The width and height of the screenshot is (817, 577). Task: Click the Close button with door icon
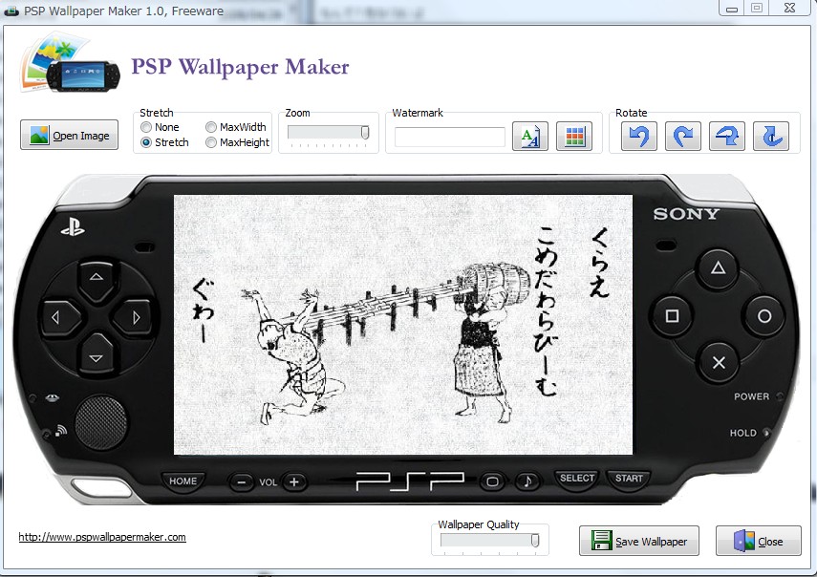coord(758,541)
